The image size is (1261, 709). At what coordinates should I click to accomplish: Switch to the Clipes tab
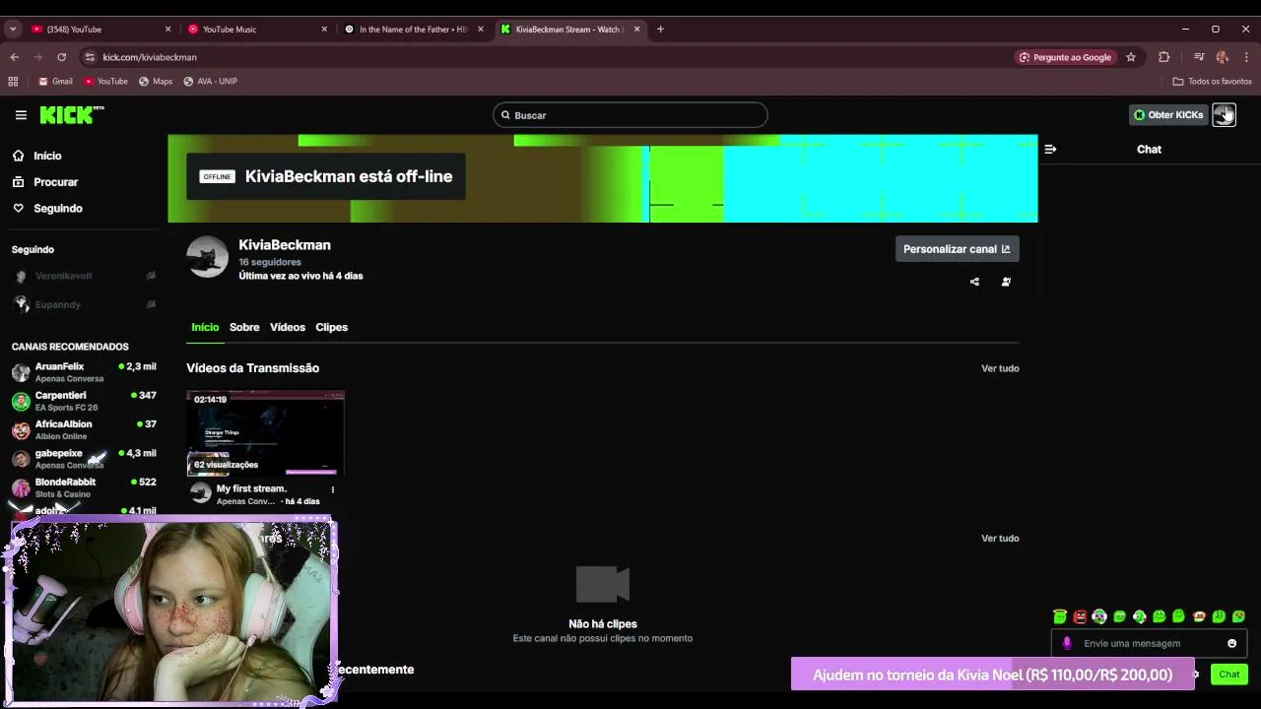click(x=331, y=327)
